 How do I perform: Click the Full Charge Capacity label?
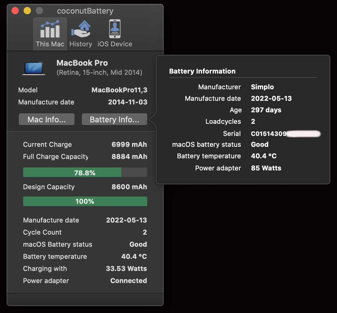(56, 156)
